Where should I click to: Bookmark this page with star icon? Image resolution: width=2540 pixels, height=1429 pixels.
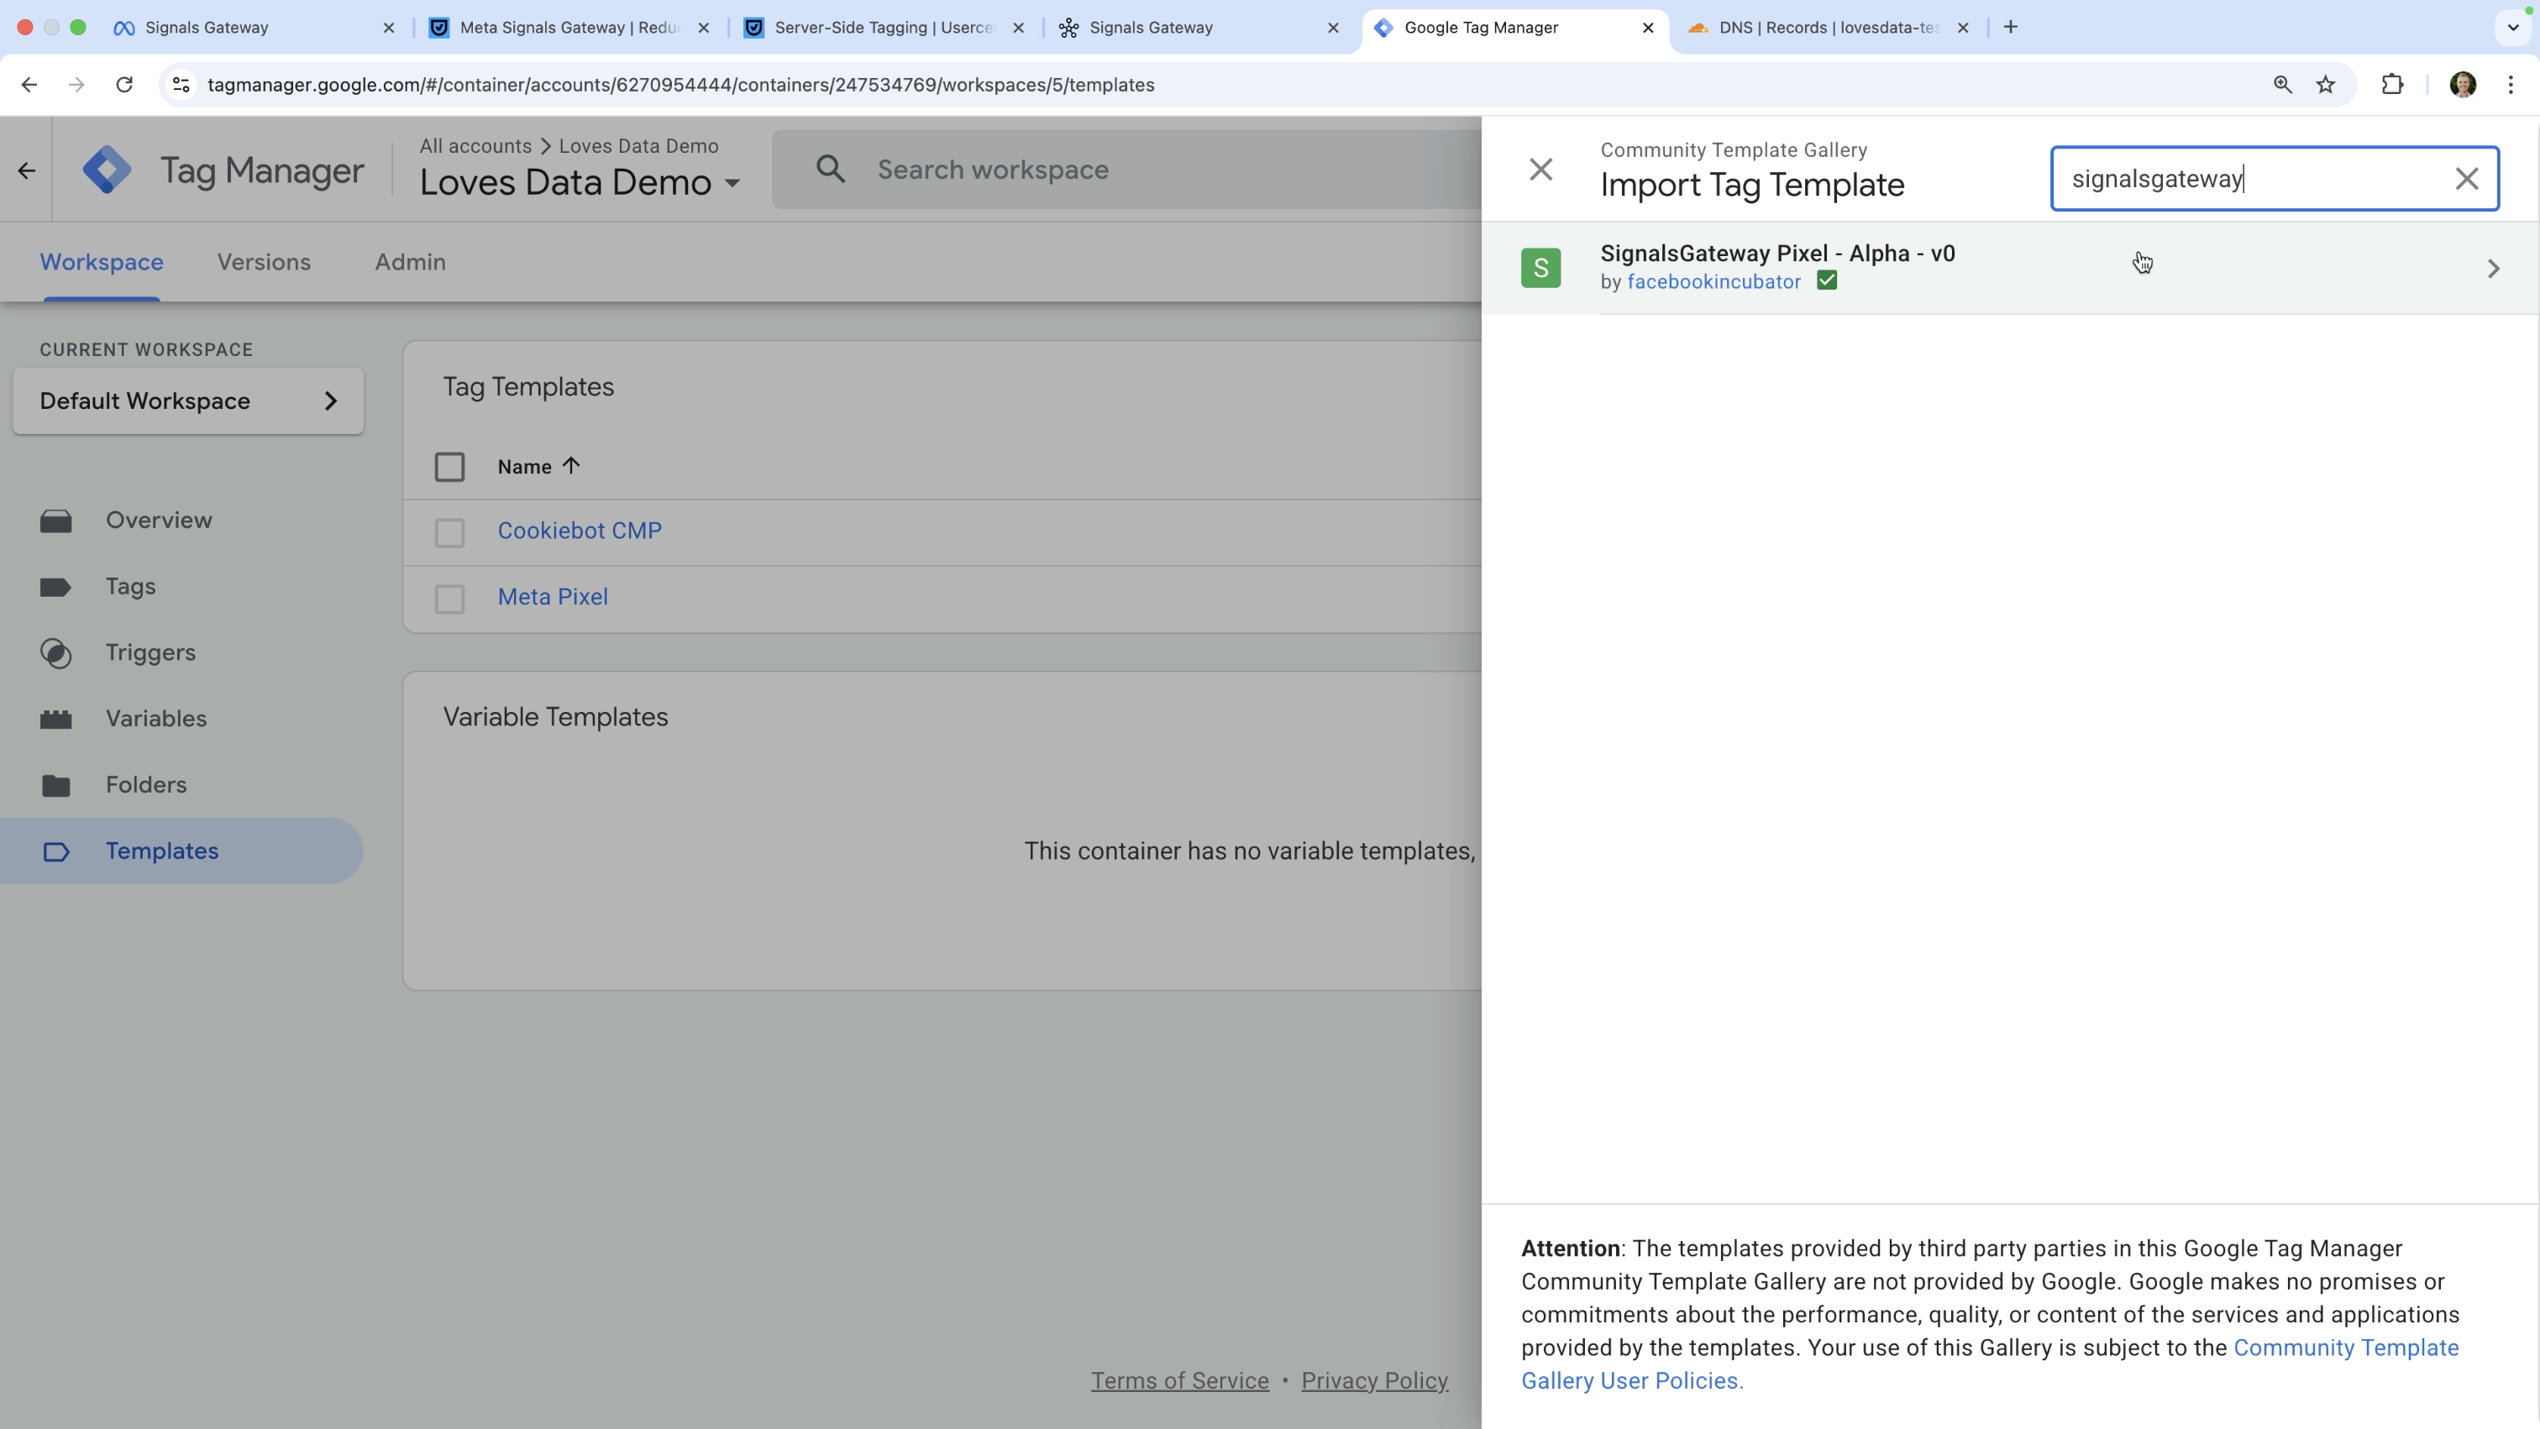tap(2325, 85)
